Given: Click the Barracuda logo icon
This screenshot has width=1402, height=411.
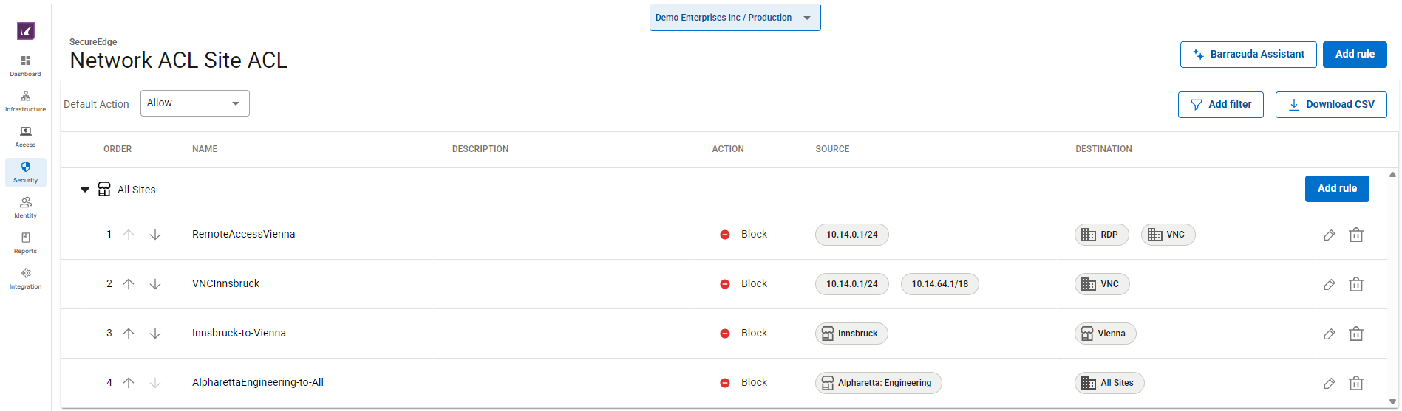Looking at the screenshot, I should (26, 31).
